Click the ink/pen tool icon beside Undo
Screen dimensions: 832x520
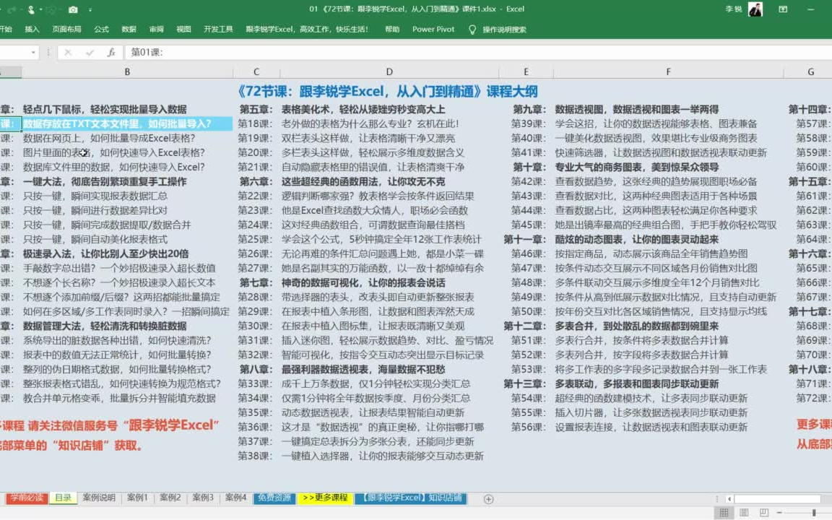(31, 10)
